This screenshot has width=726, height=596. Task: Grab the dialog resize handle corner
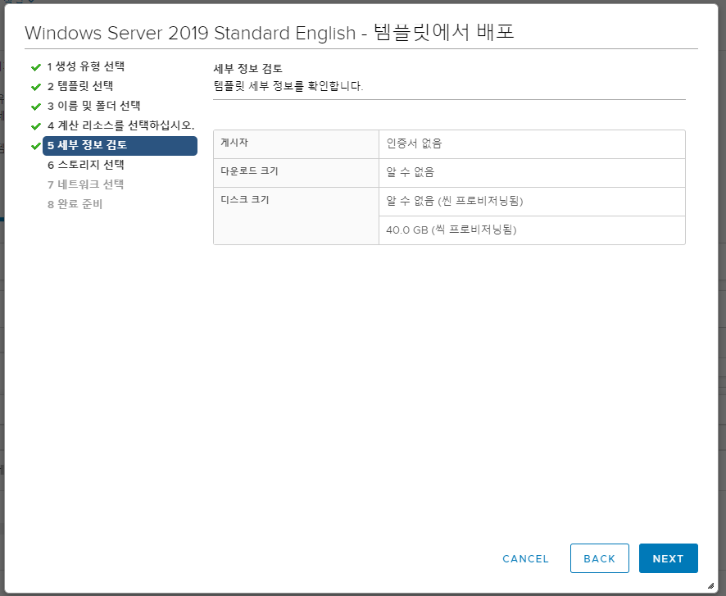(710, 585)
